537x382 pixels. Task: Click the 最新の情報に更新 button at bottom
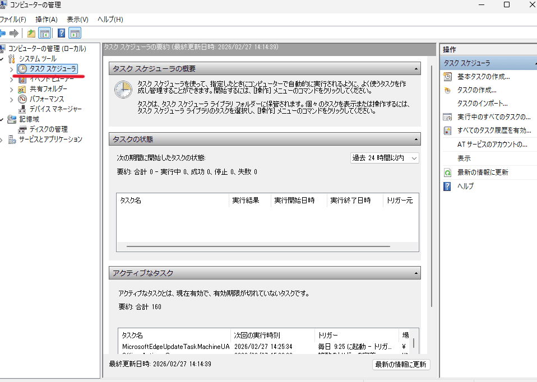401,365
